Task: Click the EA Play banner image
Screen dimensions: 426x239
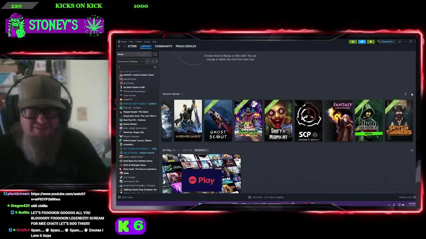Action: click(202, 174)
